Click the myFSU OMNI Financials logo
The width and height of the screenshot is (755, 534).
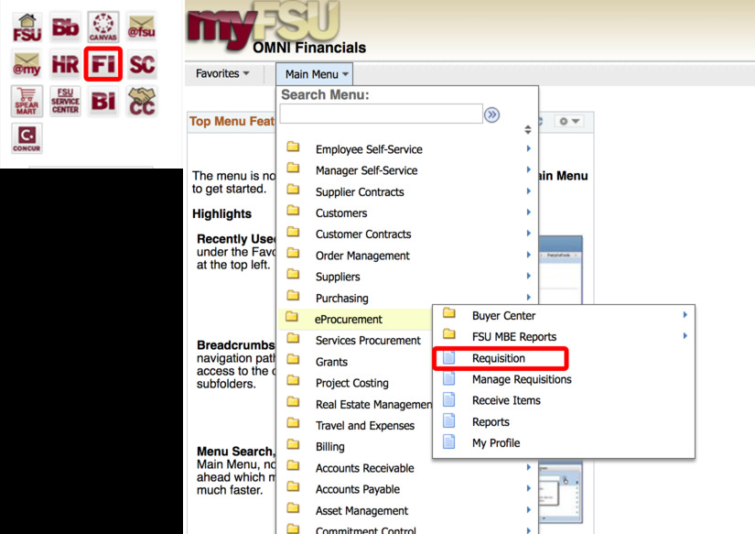pyautogui.click(x=276, y=28)
